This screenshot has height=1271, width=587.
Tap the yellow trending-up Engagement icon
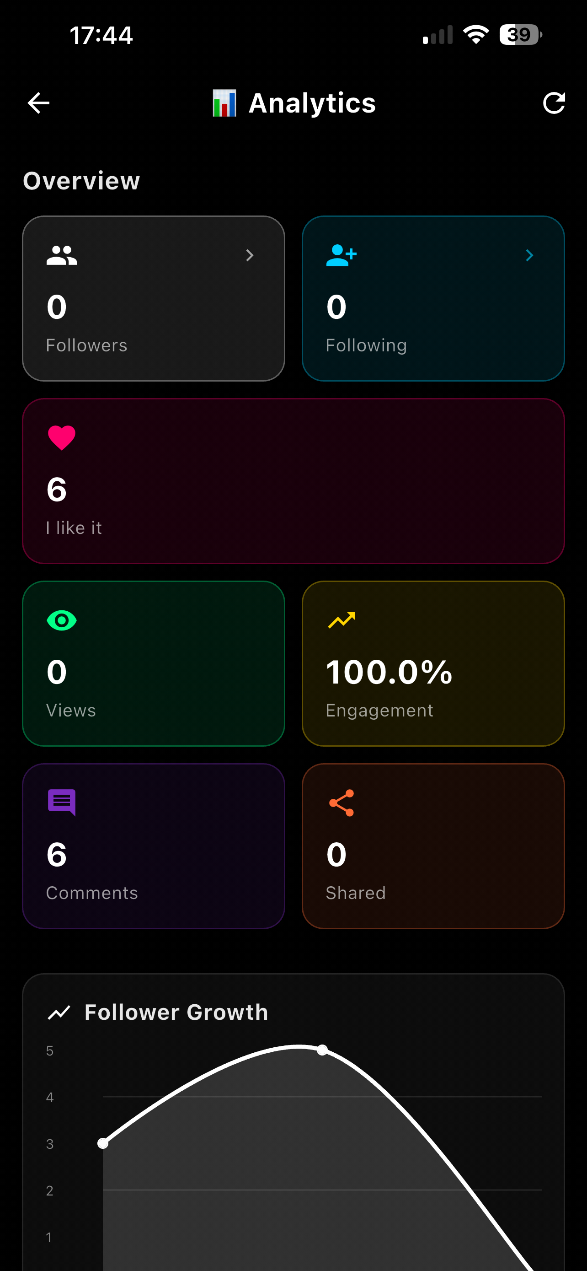[342, 620]
